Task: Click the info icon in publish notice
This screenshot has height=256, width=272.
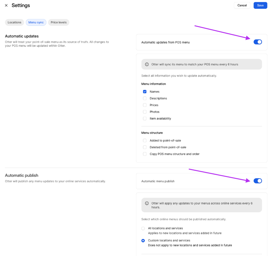Action: [x=147, y=203]
